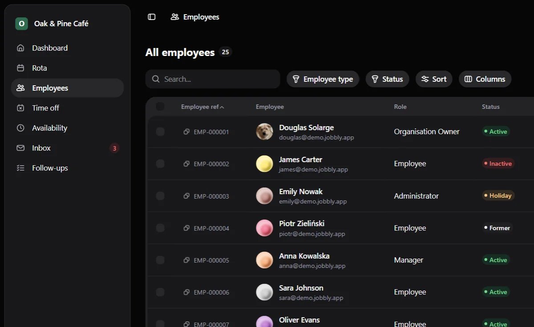
Task: Select Employees in the sidebar
Action: (x=67, y=88)
